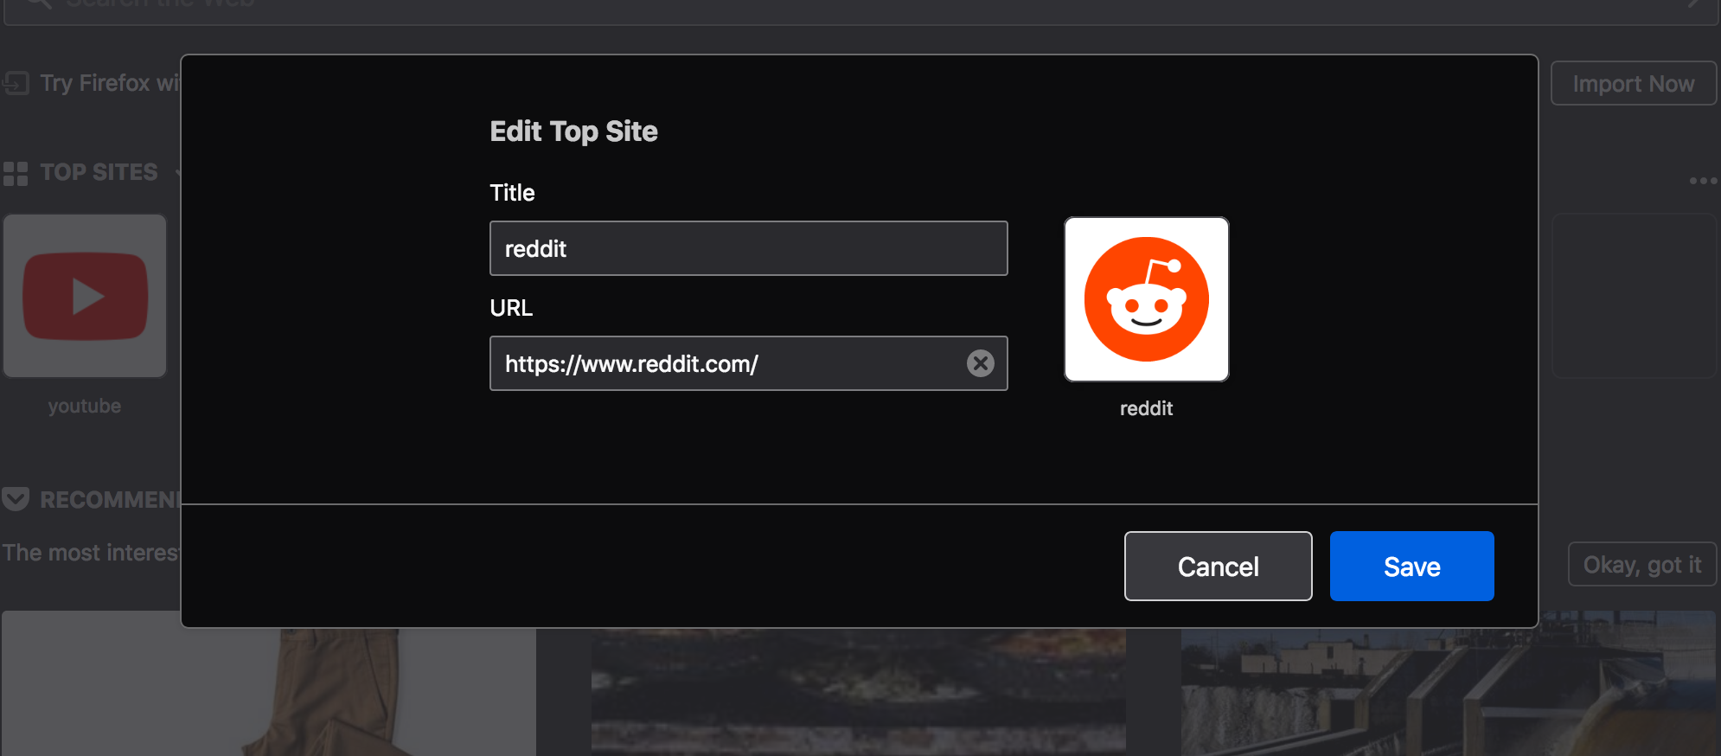The width and height of the screenshot is (1721, 756).
Task: Cancel editing the top site
Action: (1218, 566)
